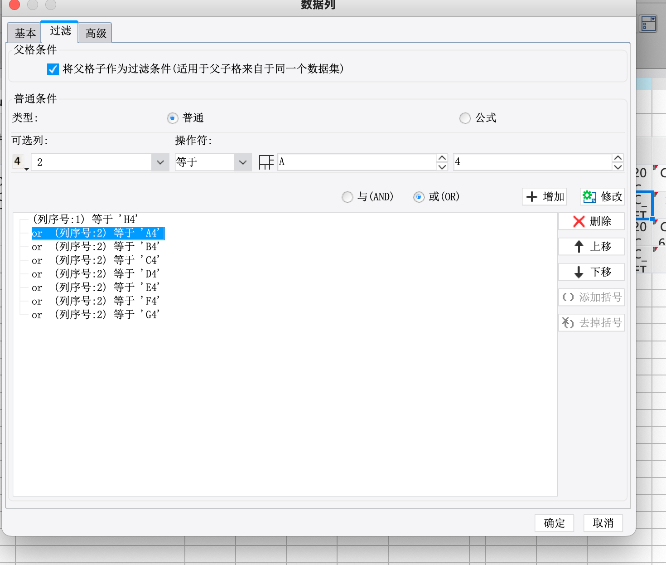Screen dimensions: 666x565
Task: Select condition or (列序号:2) 等于 'D4'
Action: [x=96, y=274]
